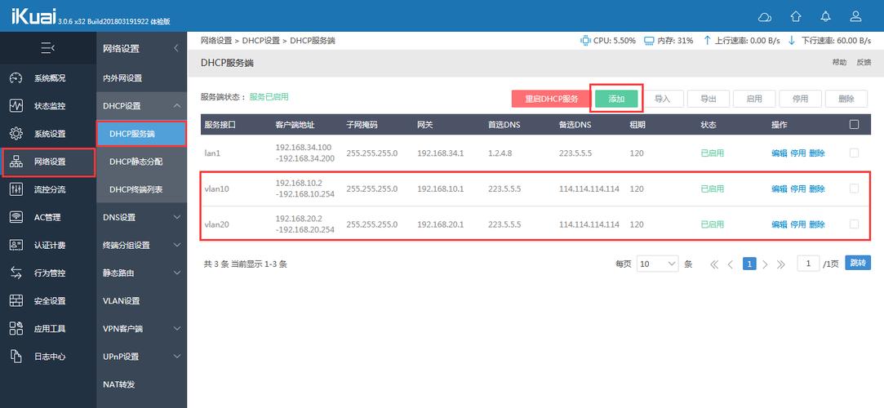This screenshot has height=408, width=884.
Task: Click the red 重启DHCP服务 button
Action: tap(551, 99)
